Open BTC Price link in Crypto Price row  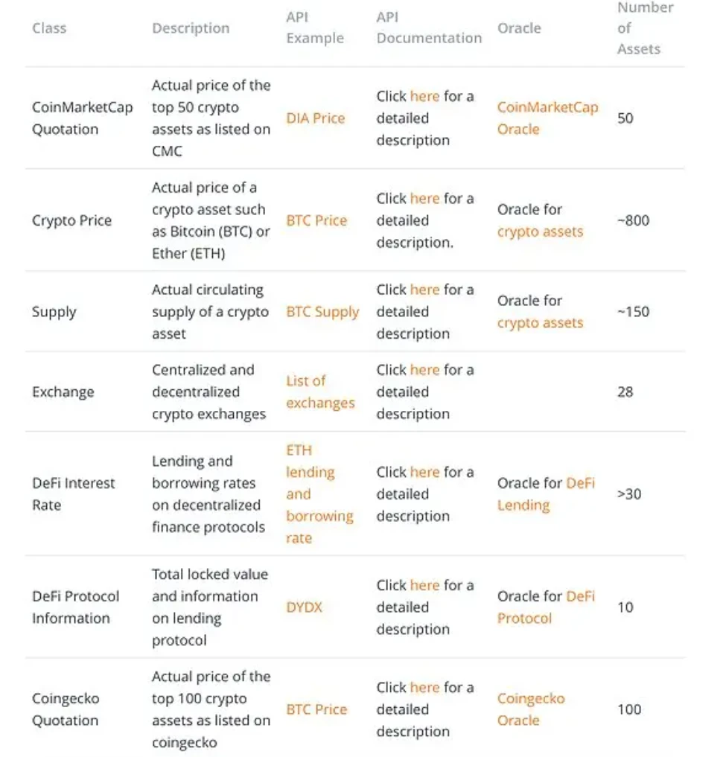tap(316, 221)
